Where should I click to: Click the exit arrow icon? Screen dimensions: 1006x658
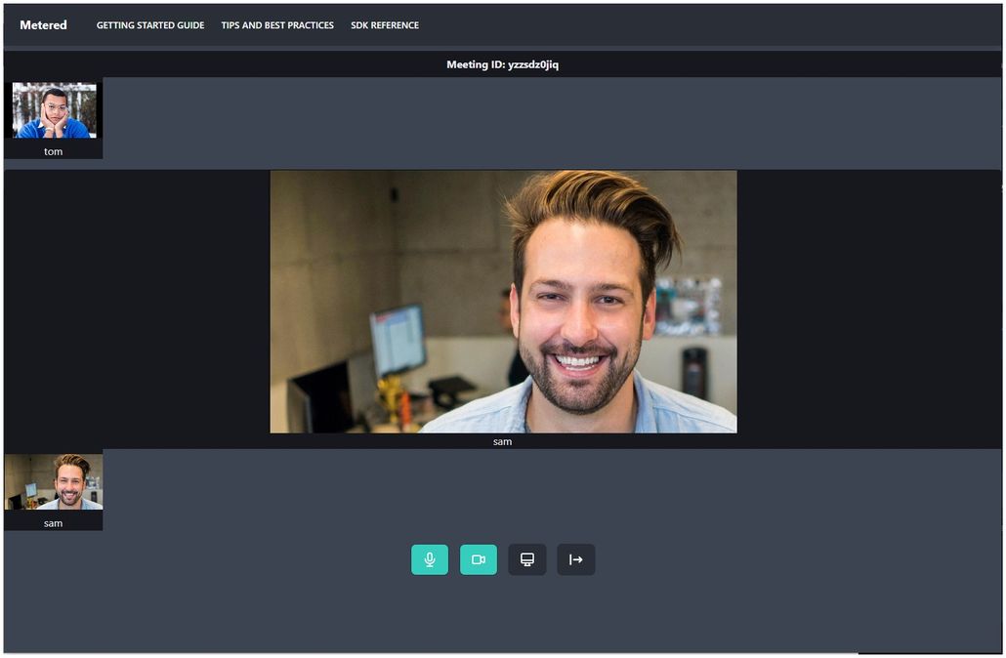tap(575, 559)
